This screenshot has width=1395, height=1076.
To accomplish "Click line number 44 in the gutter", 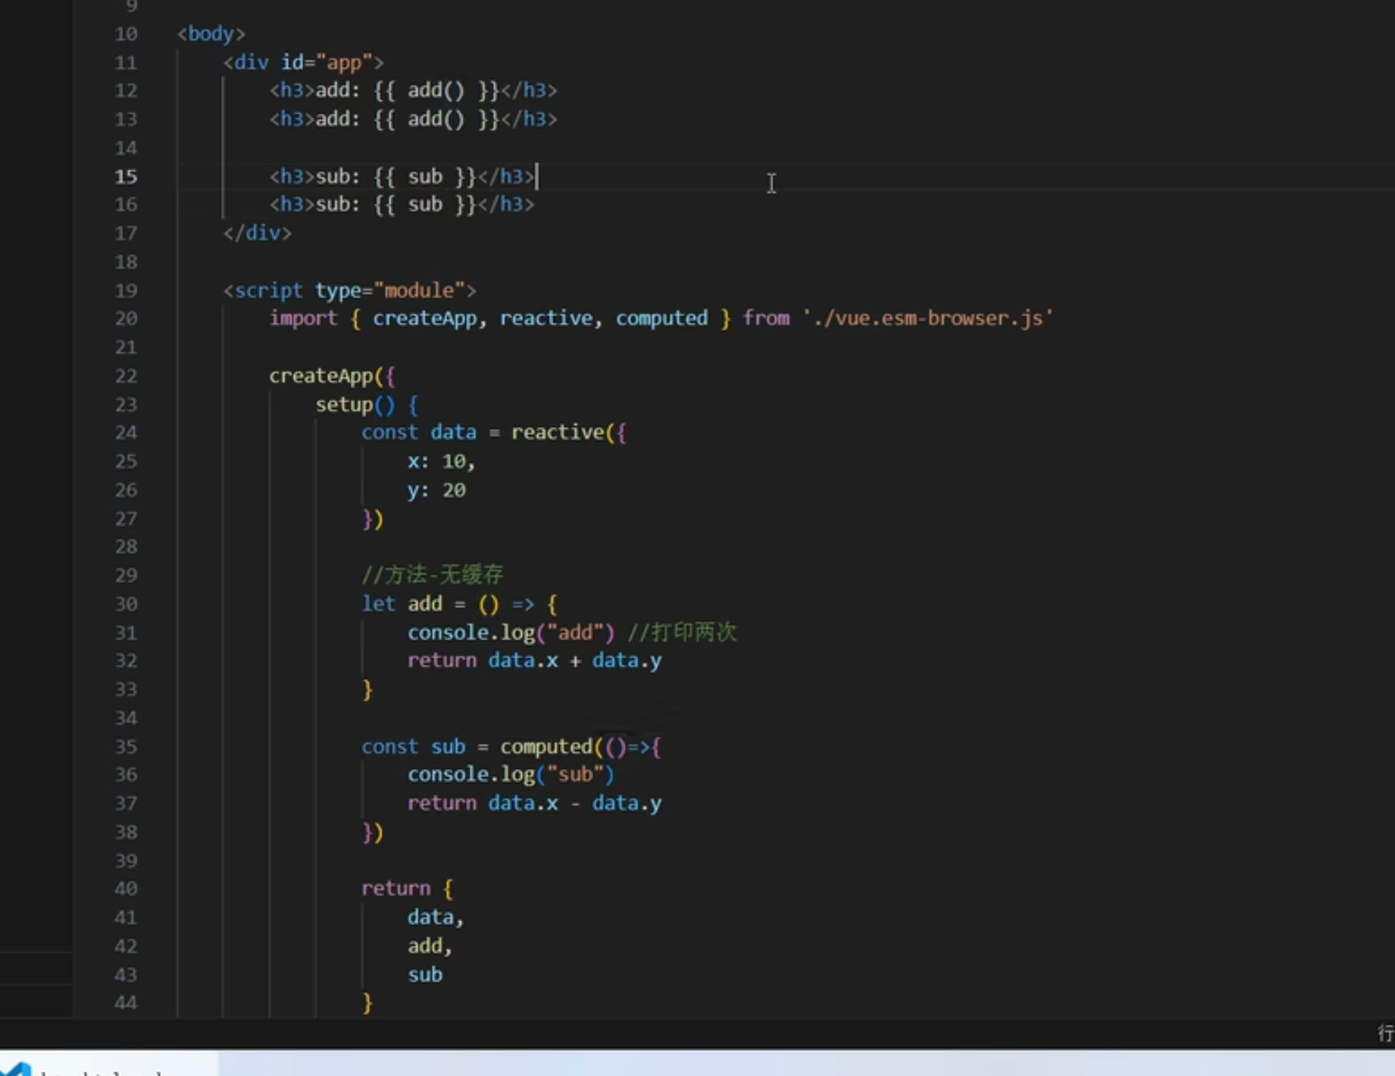I will coord(126,1003).
